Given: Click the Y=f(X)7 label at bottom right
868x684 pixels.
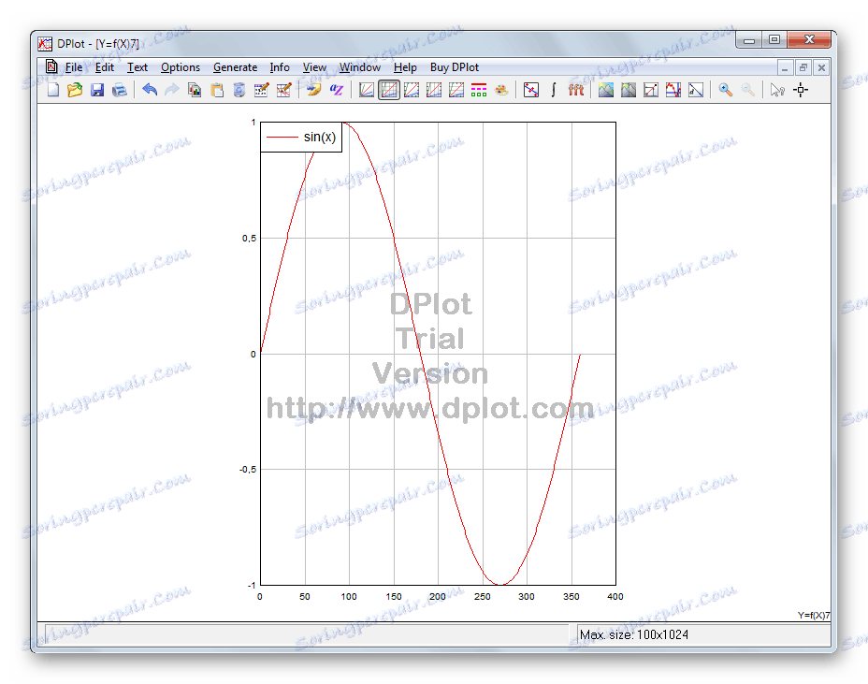Looking at the screenshot, I should pos(813,615).
